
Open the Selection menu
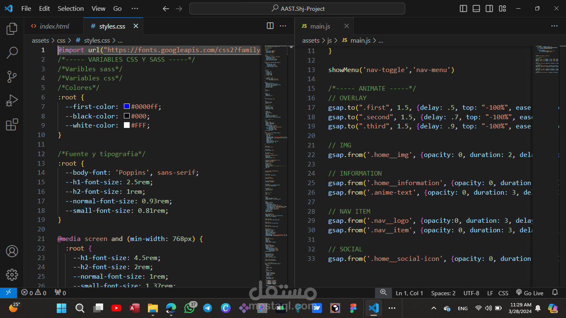coord(70,8)
